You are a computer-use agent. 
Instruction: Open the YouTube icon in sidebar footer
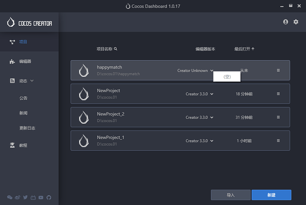click(41, 197)
